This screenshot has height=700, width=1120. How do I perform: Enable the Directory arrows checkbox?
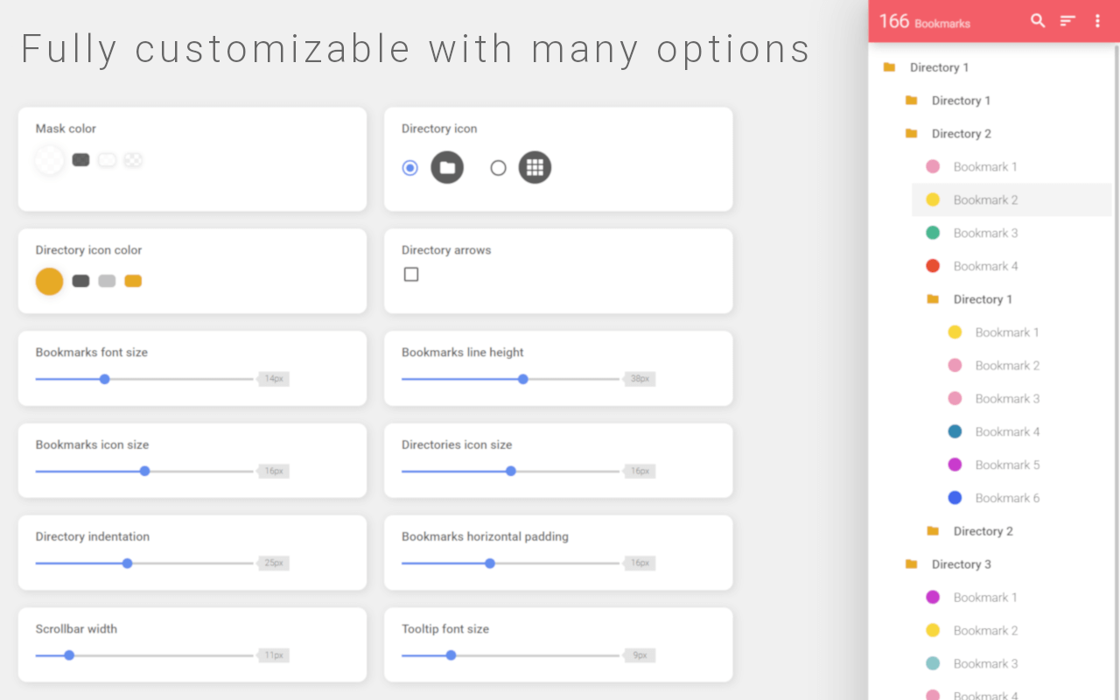(411, 275)
